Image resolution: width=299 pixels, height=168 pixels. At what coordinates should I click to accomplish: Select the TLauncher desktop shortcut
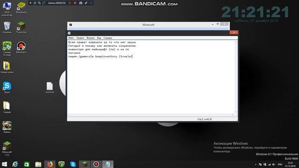[x=21, y=28]
